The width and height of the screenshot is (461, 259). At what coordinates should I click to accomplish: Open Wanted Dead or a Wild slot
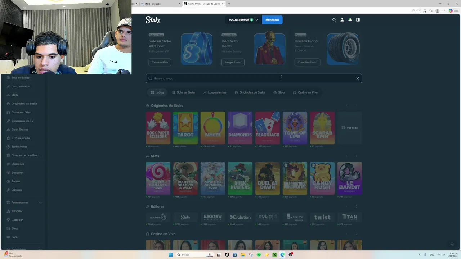coord(185,178)
